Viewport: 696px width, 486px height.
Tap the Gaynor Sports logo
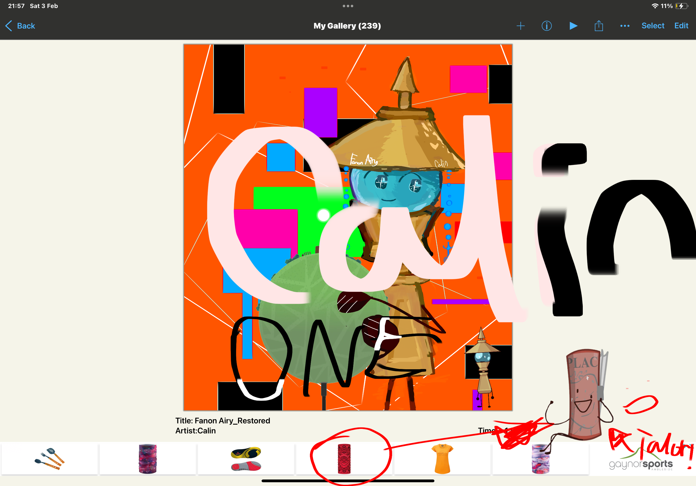coord(641,464)
